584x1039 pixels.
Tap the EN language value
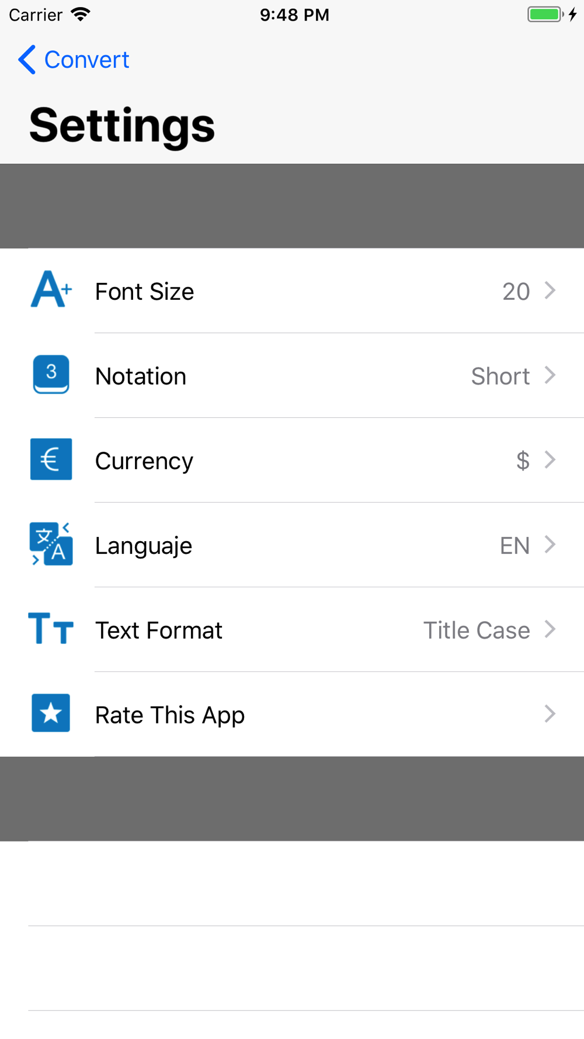(515, 546)
